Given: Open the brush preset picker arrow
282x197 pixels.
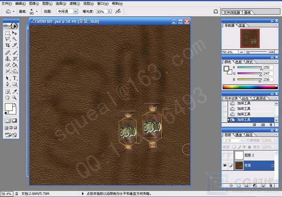Looking at the screenshot, I should pos(37,11).
